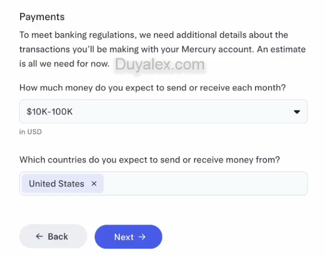Click the "United States" text inside chip
This screenshot has height=257, width=326.
pyautogui.click(x=56, y=184)
